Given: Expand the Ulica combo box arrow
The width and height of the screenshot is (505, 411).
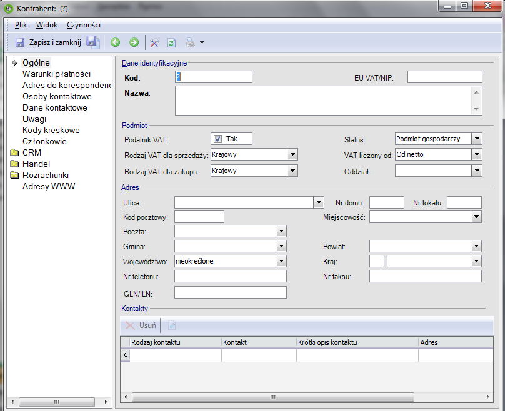Looking at the screenshot, I should 319,203.
